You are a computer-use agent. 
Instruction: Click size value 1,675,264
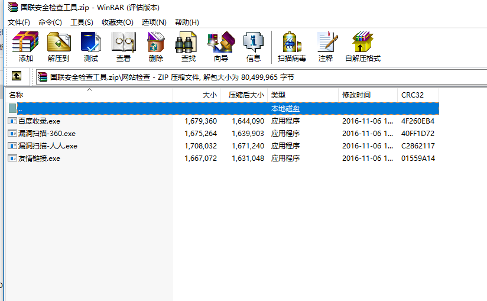tap(200, 134)
